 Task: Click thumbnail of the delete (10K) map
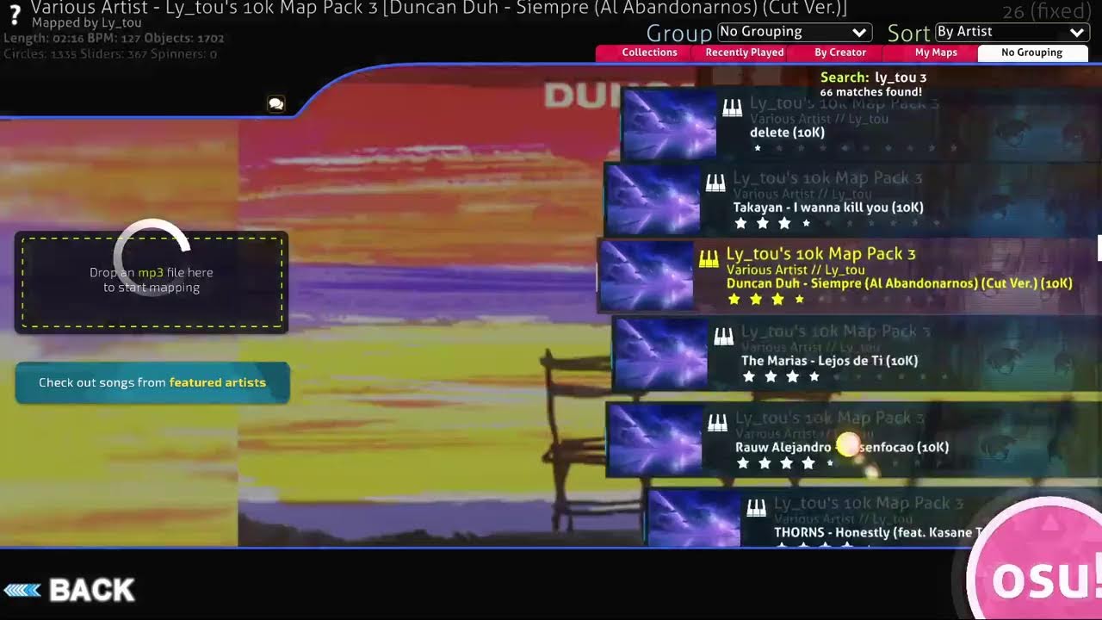tap(669, 123)
